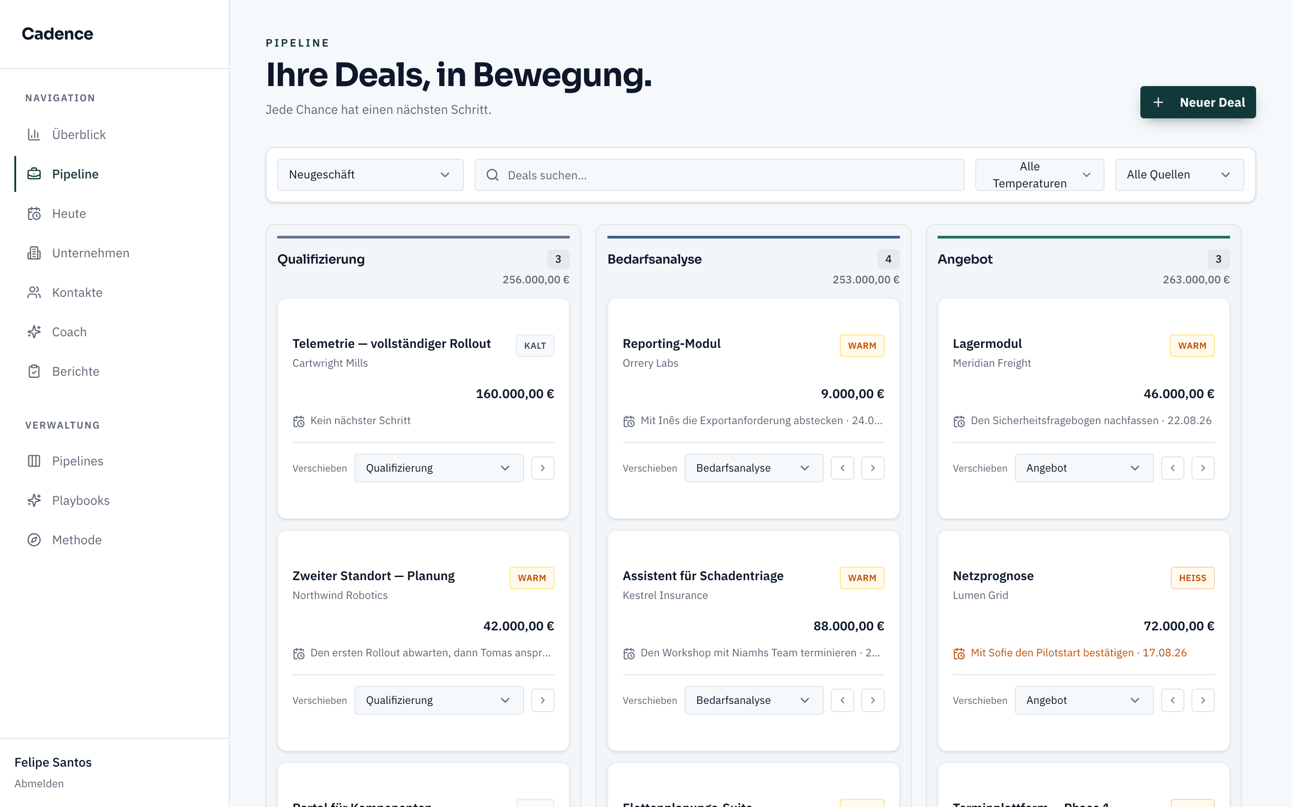Image resolution: width=1292 pixels, height=807 pixels.
Task: Click Abmelden to sign out
Action: pyautogui.click(x=39, y=784)
